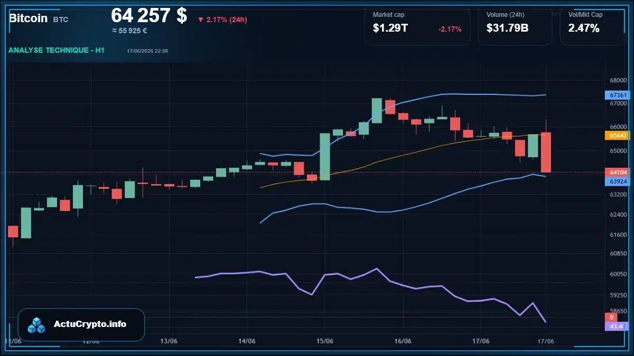Click the ≈ 55 925 € conversion value
Image resolution: width=634 pixels, height=356 pixels.
pyautogui.click(x=129, y=31)
